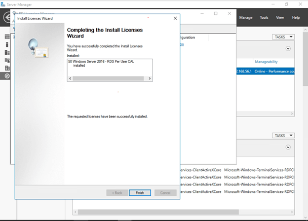Viewport: 308px width, 221px height.
Task: Open the View menu
Action: point(280,18)
